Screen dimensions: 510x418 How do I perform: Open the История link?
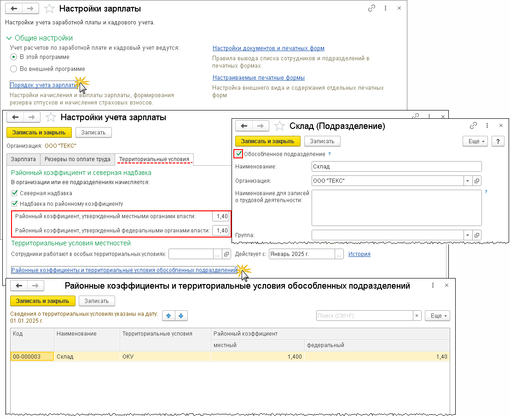[359, 254]
